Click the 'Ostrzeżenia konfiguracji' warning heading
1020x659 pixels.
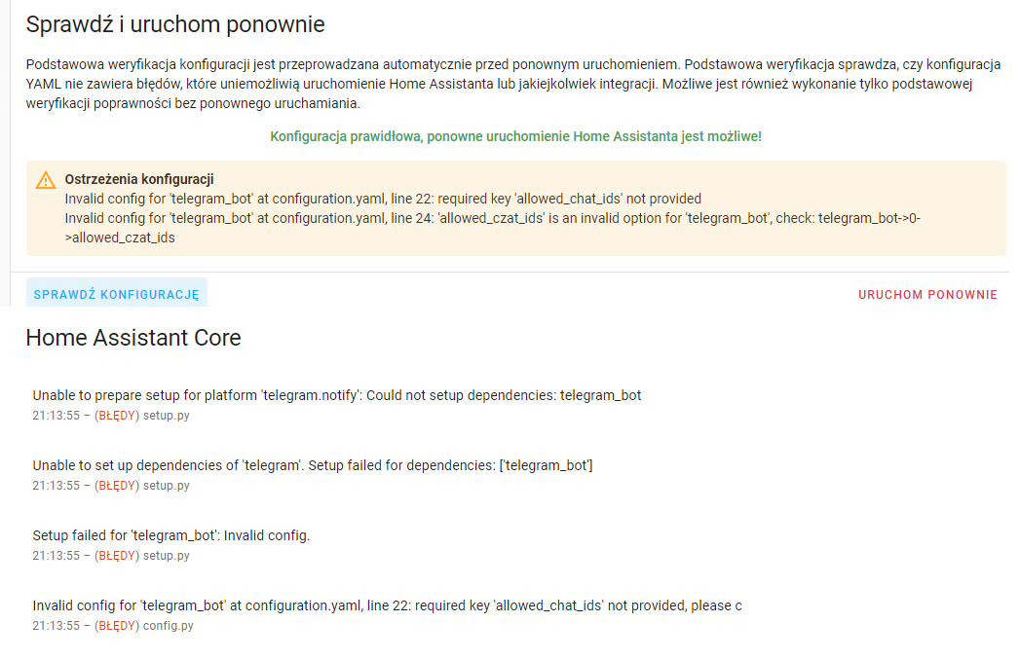coord(139,179)
